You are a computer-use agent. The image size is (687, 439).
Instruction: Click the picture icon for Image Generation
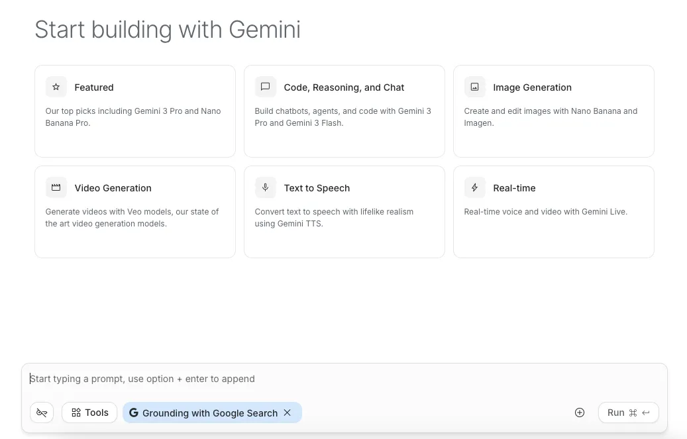pyautogui.click(x=474, y=87)
